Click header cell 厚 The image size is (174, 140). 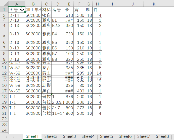(x=89, y=10)
